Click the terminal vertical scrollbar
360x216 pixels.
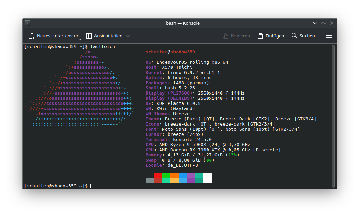[x=333, y=116]
